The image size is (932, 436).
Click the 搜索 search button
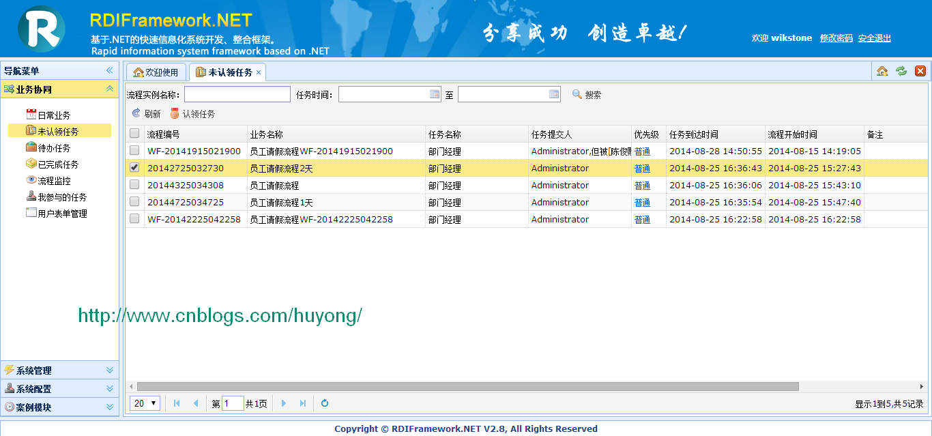[587, 95]
